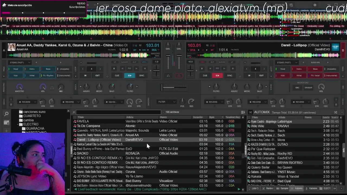Screen dimensions: 347x195
Task: Click the deck B SINC. button
Action: click(x=230, y=76)
